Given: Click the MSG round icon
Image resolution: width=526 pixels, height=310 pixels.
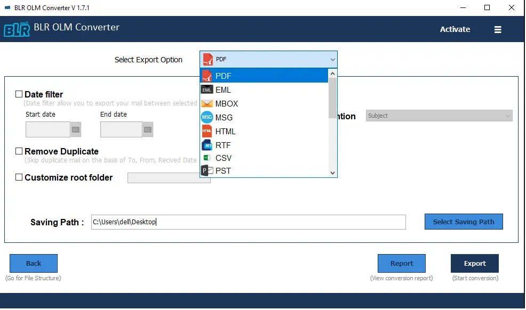Looking at the screenshot, I should point(206,117).
